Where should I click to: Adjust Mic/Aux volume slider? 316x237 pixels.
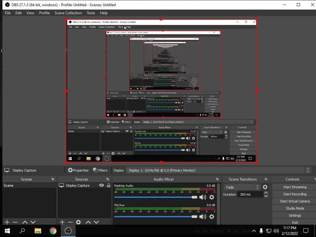tap(156, 217)
